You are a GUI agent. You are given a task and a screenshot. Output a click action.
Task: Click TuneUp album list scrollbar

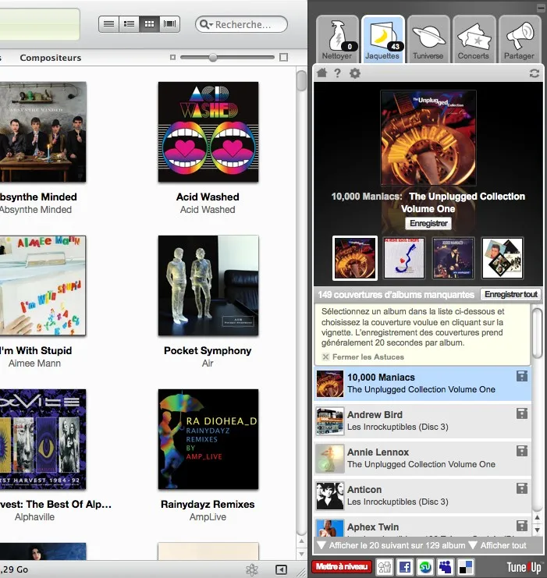538,333
